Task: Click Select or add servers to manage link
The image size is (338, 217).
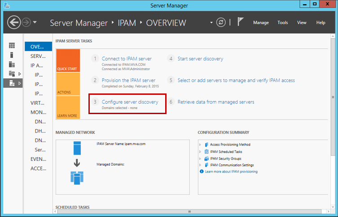Action: point(236,80)
